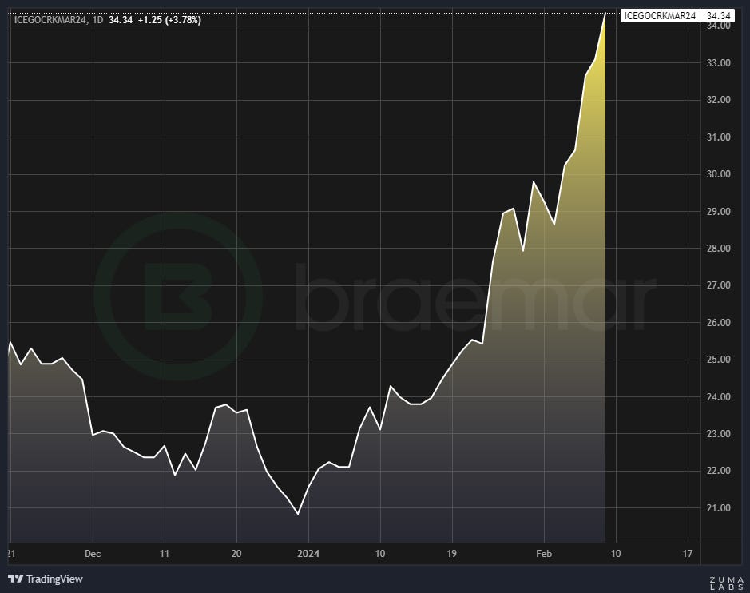
Task: Open the Feb label on the time axis
Action: [x=544, y=552]
